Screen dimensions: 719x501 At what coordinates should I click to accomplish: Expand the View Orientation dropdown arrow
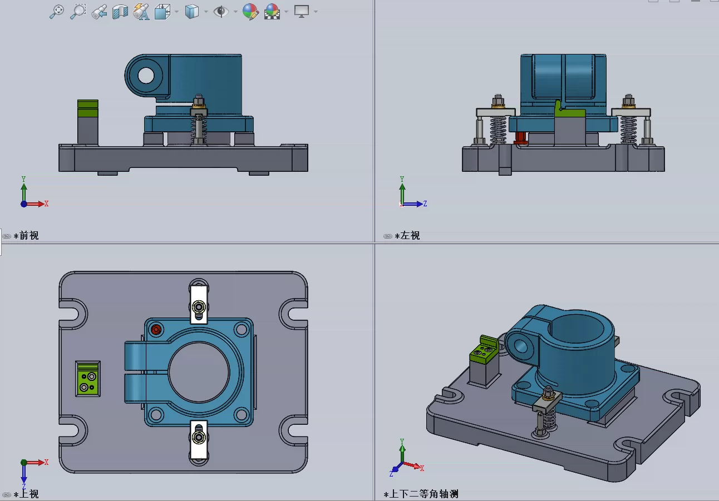point(176,12)
